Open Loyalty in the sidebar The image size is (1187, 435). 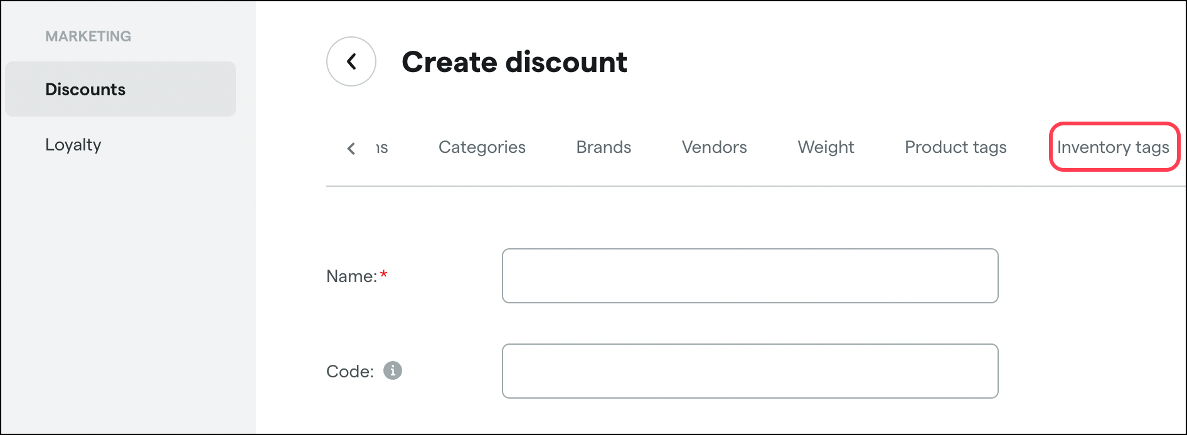point(73,145)
